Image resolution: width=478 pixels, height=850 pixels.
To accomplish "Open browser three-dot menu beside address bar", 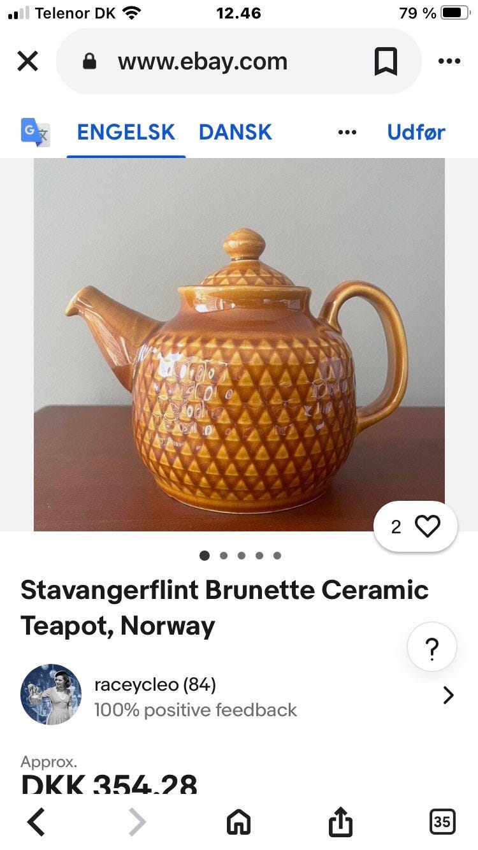I will coord(449,62).
